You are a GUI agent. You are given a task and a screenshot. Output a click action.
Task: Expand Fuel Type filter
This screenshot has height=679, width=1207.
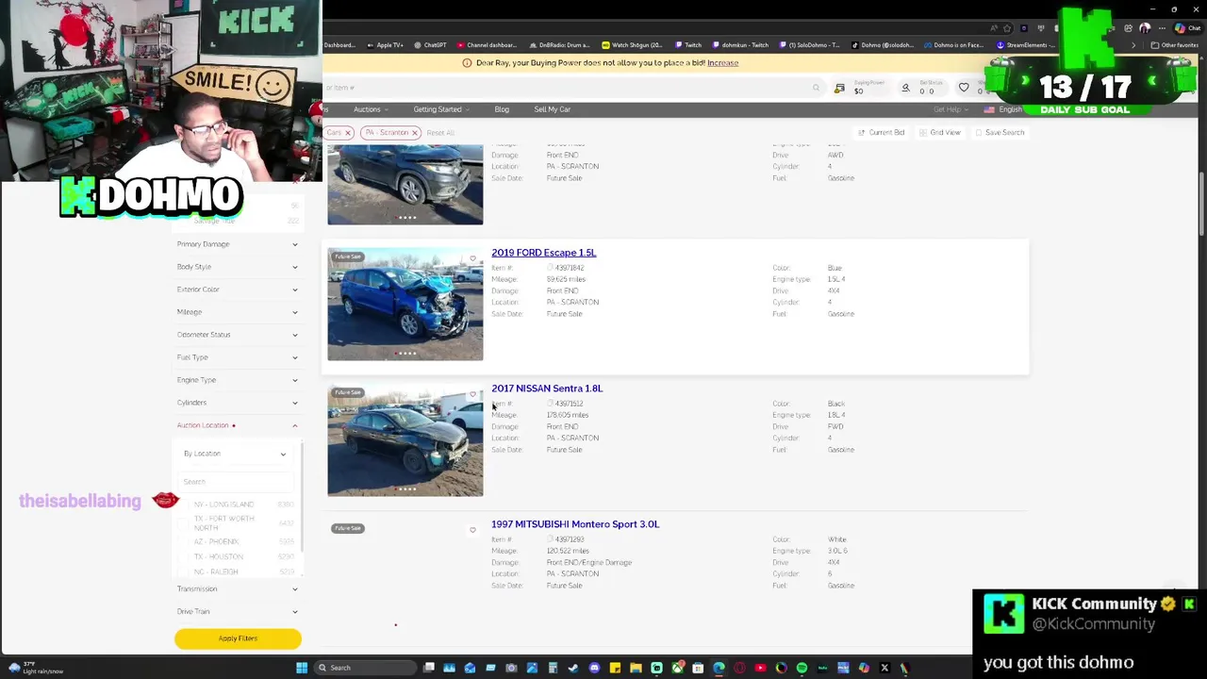[238, 357]
